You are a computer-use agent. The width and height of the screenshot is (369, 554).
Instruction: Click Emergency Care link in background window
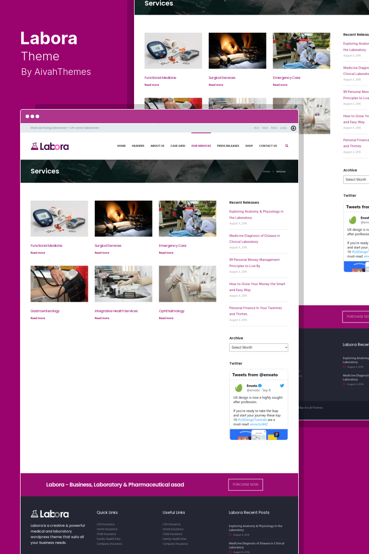tap(287, 78)
